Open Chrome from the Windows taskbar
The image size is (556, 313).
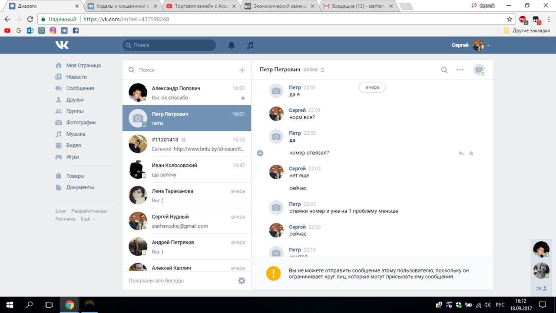coord(69,305)
